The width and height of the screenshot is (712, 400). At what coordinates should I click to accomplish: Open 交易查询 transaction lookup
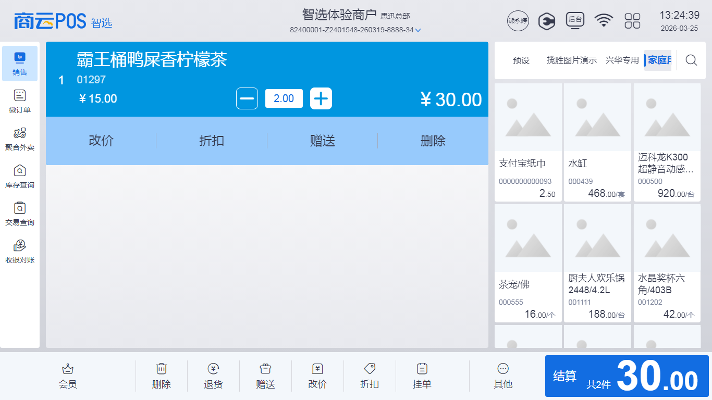pyautogui.click(x=20, y=214)
